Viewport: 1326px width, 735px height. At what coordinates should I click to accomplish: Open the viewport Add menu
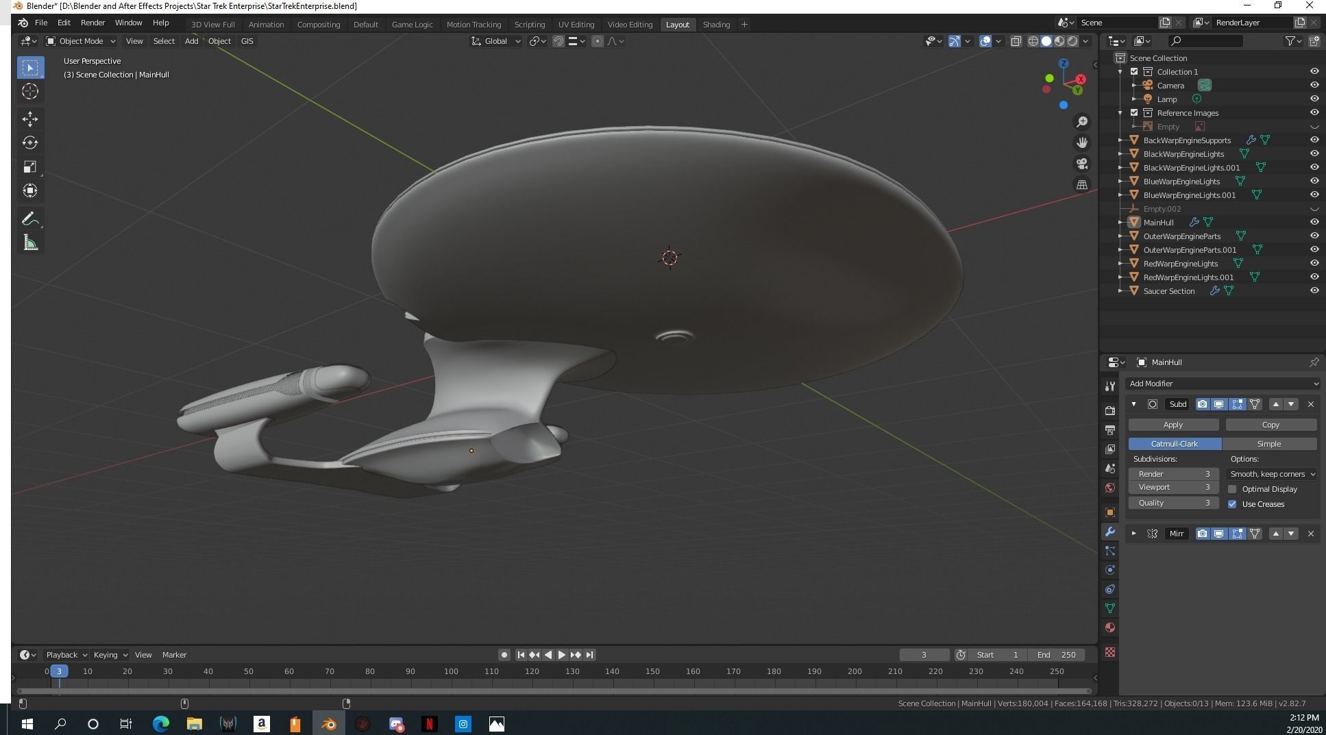pyautogui.click(x=191, y=41)
